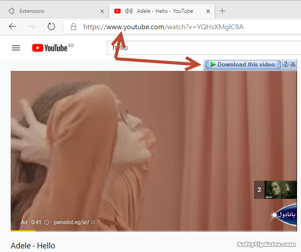
Task: Click the YouTube URL address bar
Action: [182, 27]
